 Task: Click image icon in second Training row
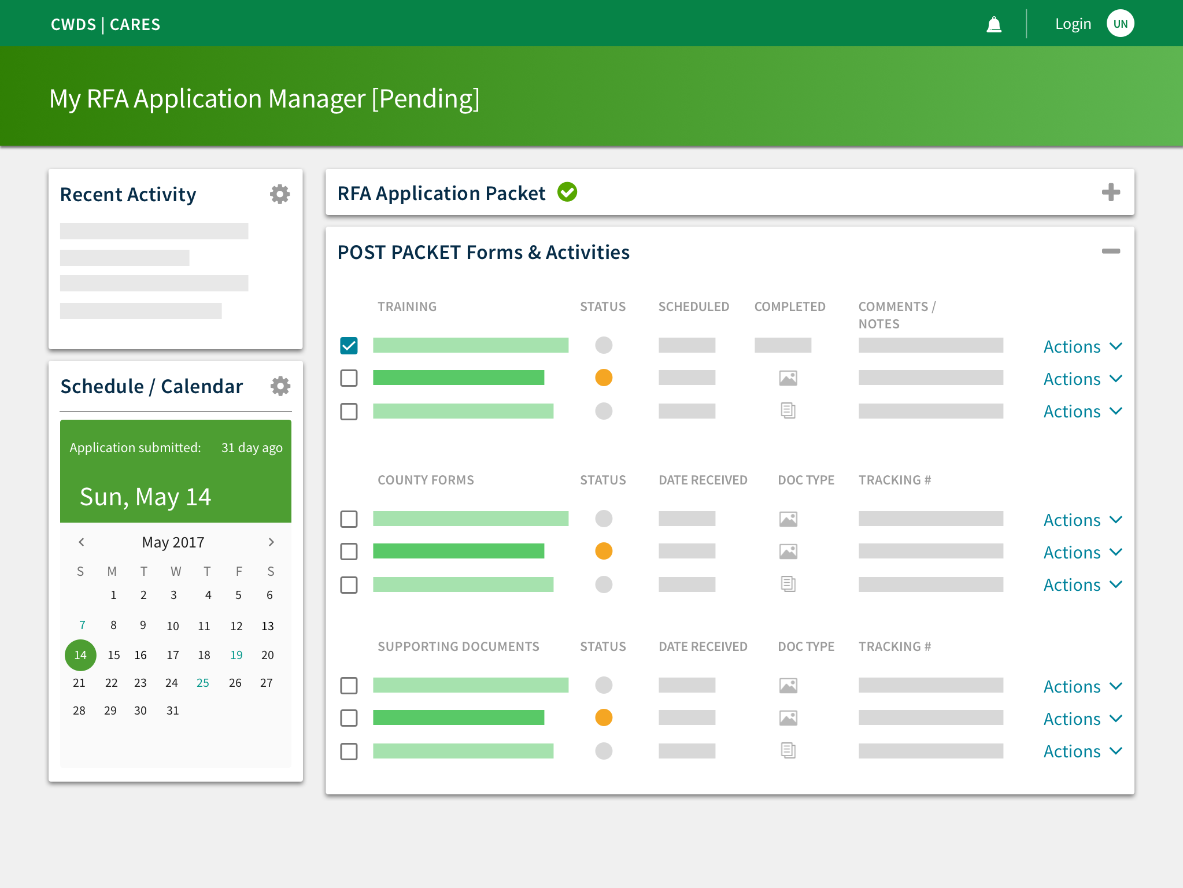(x=788, y=378)
